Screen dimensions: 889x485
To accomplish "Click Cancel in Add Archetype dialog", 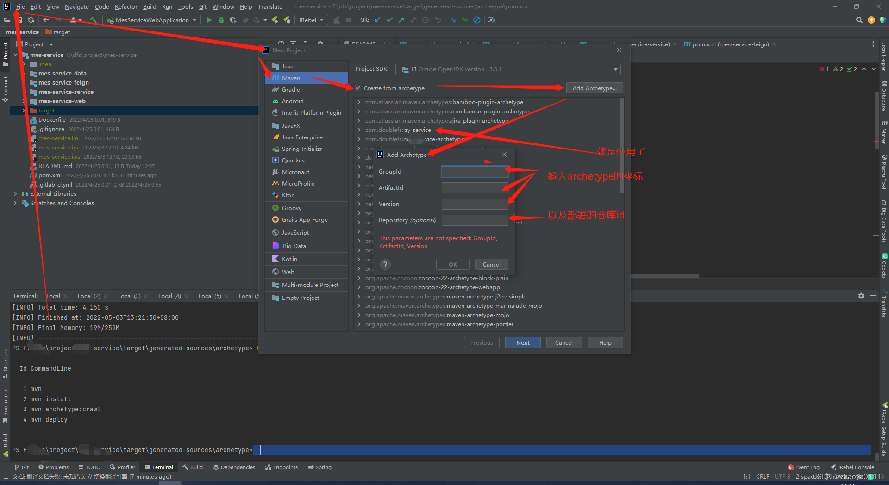I will (491, 264).
